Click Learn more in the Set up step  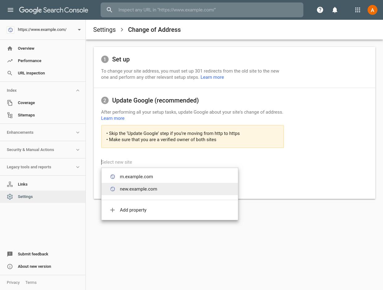212,77
